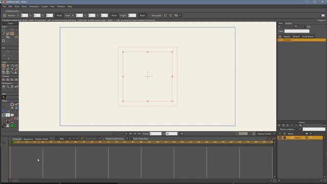Select the Zoom Workspace magnifier tool
Screen dimensions: 327x184
pyautogui.click(x=8, y=87)
